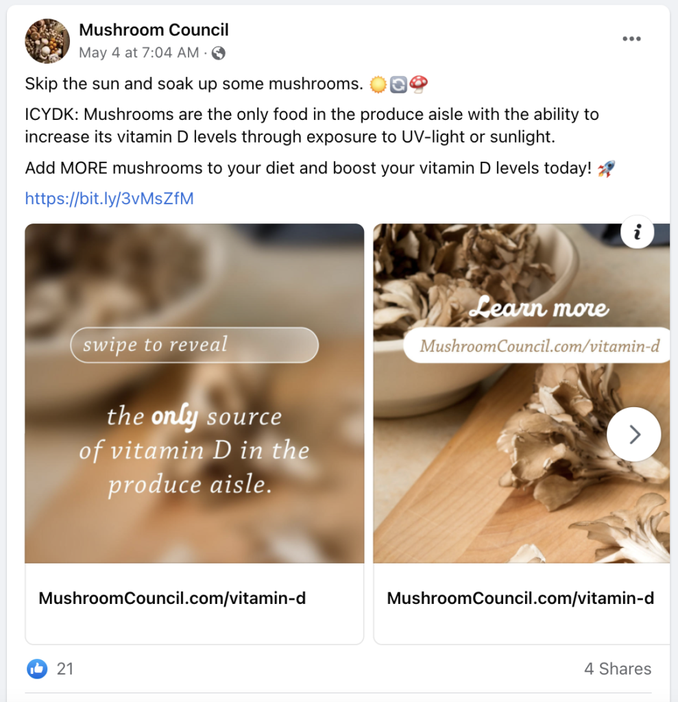View the 21 reactions count
678x702 pixels.
coord(65,669)
